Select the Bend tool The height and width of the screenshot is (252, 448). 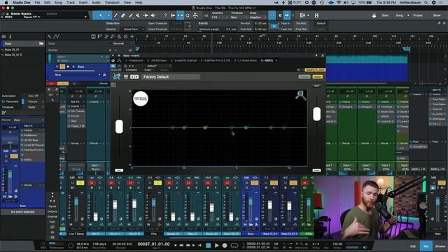[146, 15]
